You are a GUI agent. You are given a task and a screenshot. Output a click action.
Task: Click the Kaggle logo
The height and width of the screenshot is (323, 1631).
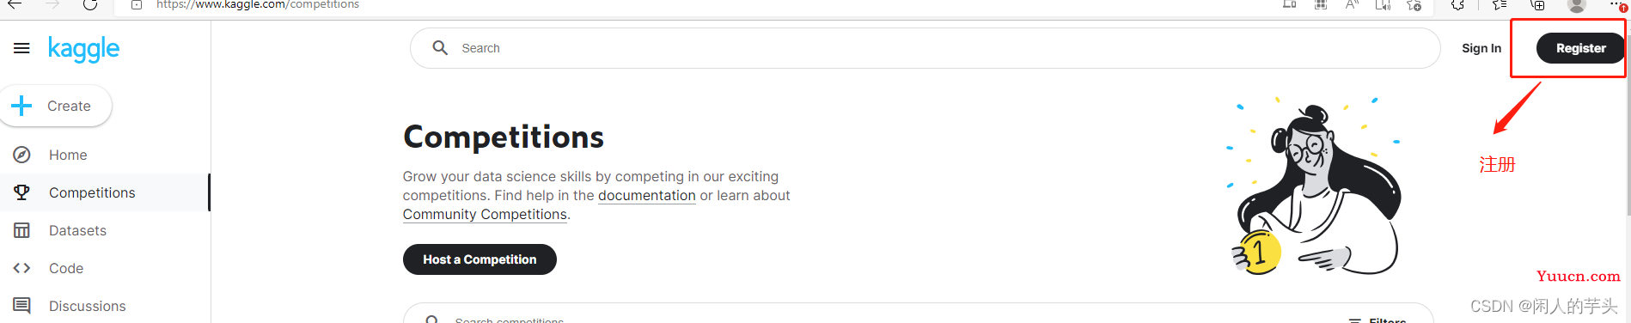tap(84, 49)
